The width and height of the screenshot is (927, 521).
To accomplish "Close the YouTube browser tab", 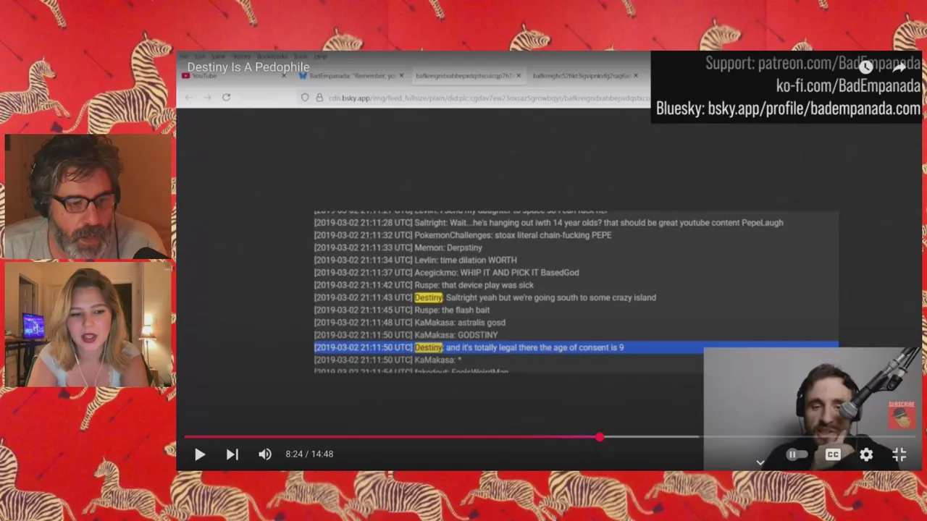I will click(x=283, y=75).
